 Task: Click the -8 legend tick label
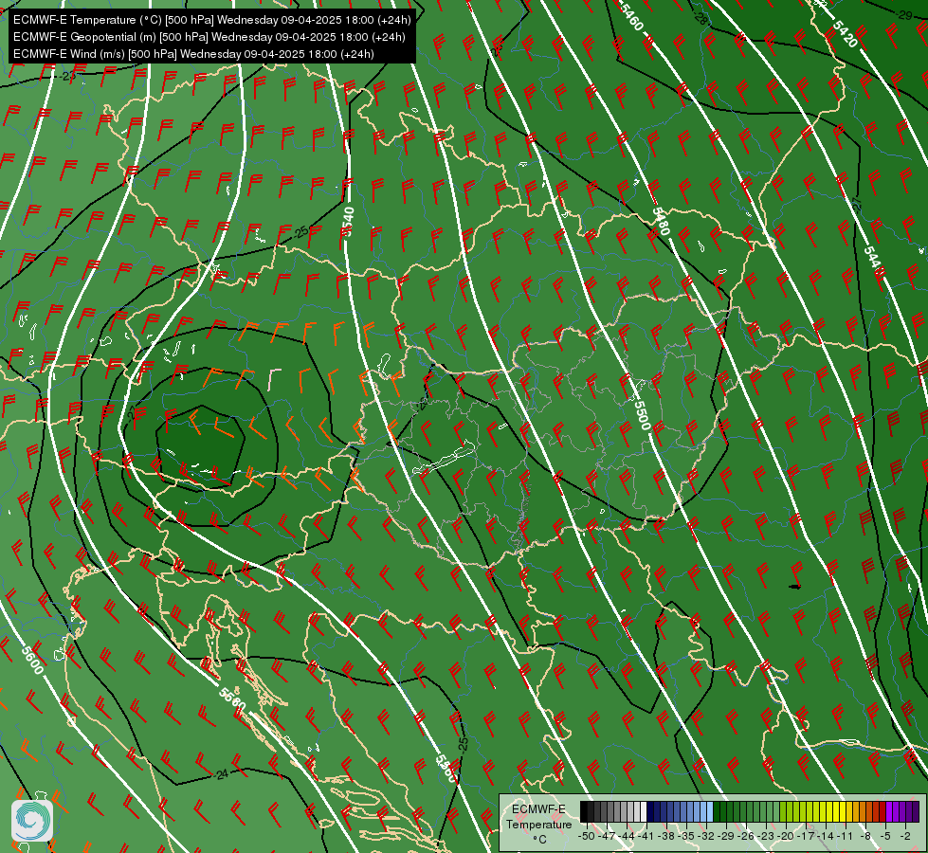pyautogui.click(x=865, y=837)
